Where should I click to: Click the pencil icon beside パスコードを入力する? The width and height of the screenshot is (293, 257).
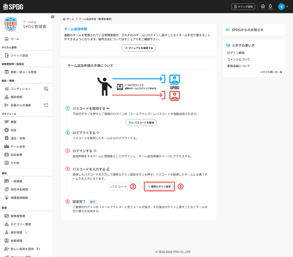point(108,169)
